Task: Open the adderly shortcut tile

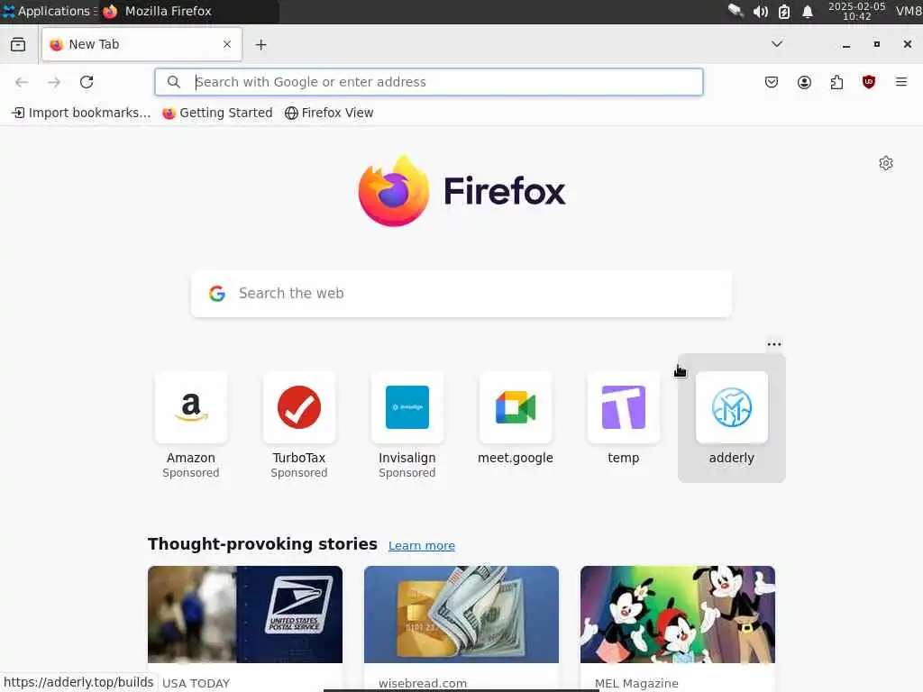Action: pos(732,418)
